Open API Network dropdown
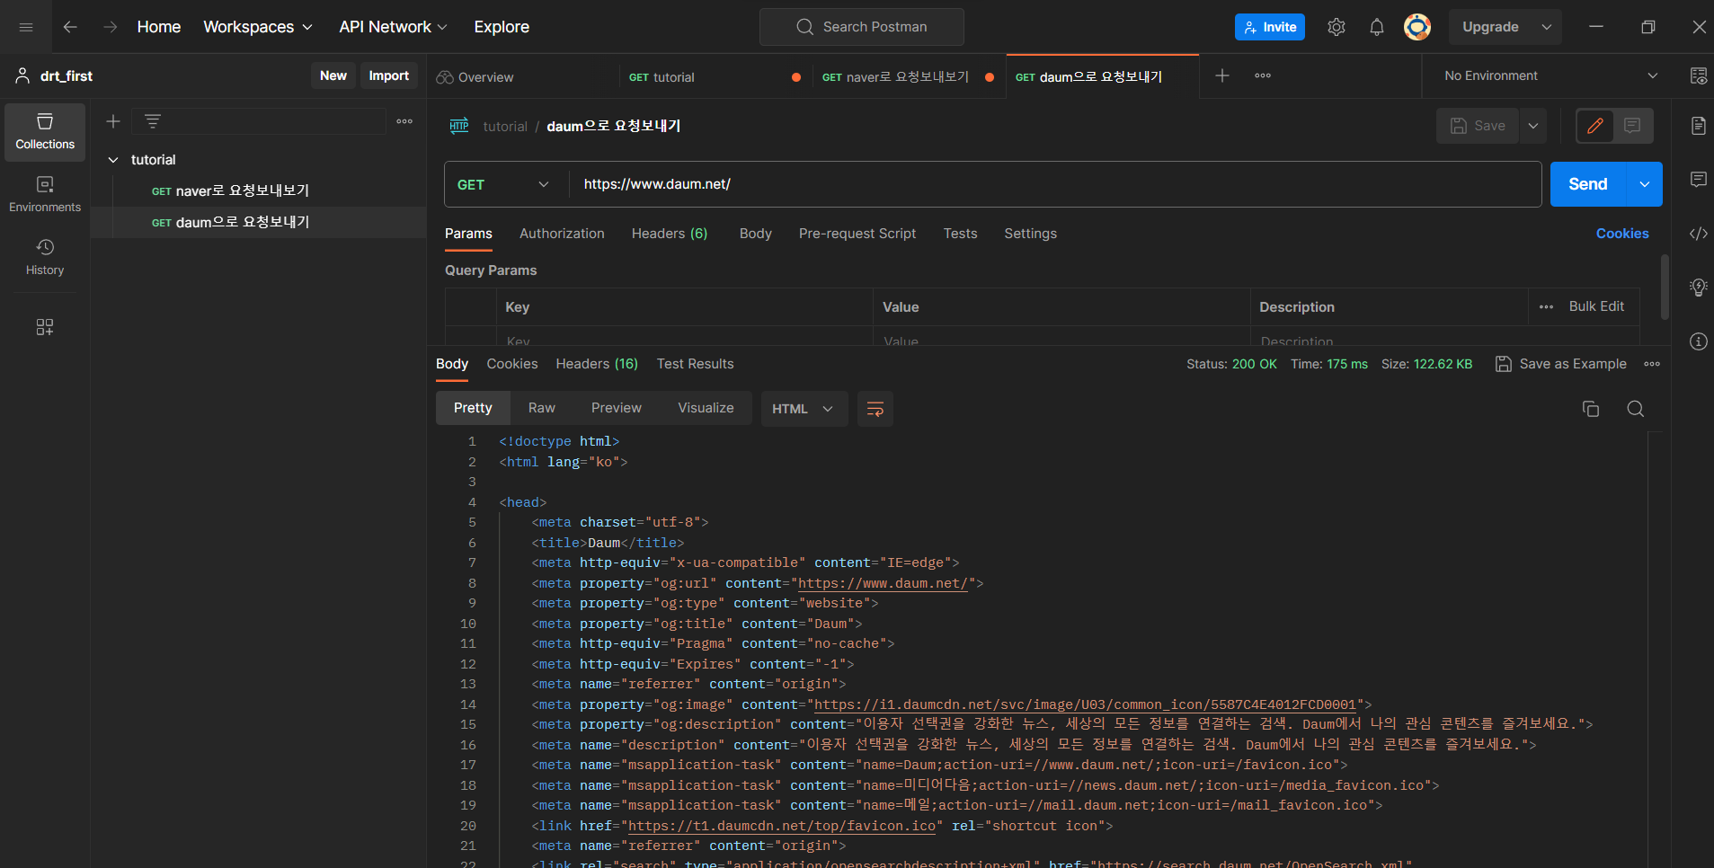Image resolution: width=1714 pixels, height=868 pixels. 393,27
